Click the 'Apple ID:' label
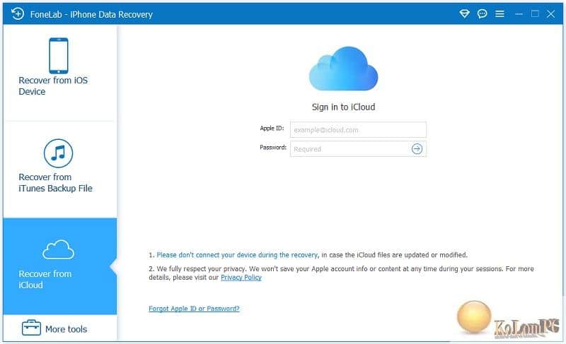Image resolution: width=566 pixels, height=344 pixels. click(x=272, y=129)
